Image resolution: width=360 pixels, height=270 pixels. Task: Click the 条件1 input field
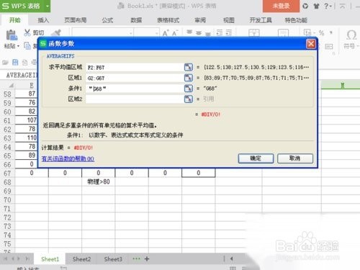(x=135, y=89)
